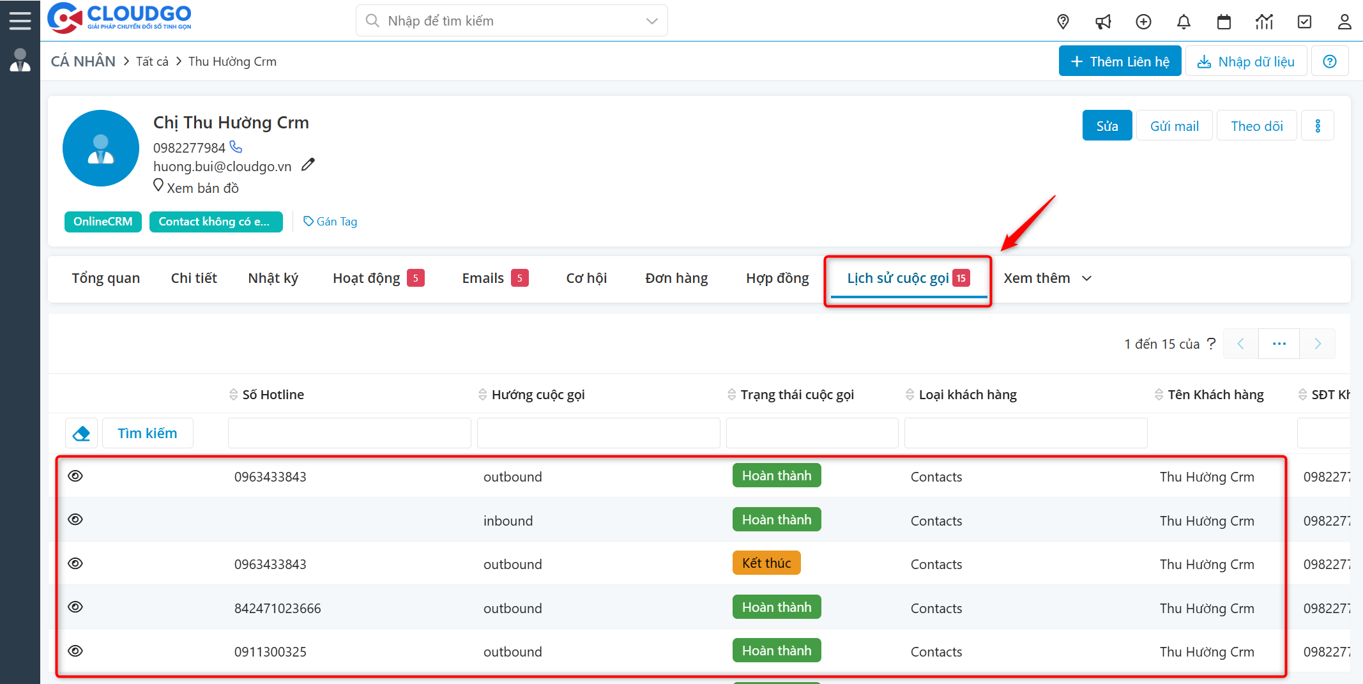
Task: View details of first outbound call via eye icon
Action: click(x=75, y=476)
